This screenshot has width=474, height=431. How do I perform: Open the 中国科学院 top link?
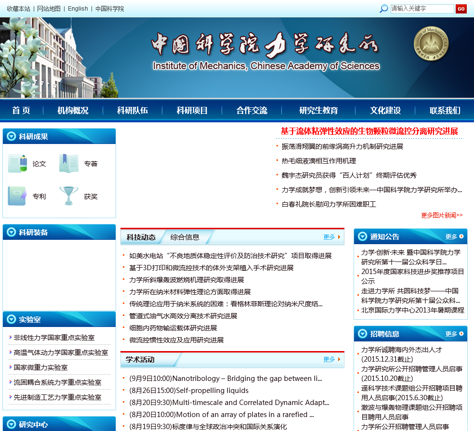(110, 9)
